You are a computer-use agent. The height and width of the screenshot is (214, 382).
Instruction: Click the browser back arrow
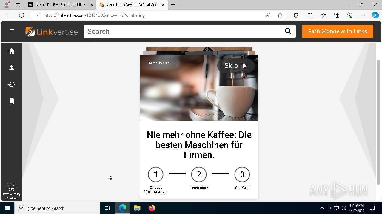[x=8, y=15]
